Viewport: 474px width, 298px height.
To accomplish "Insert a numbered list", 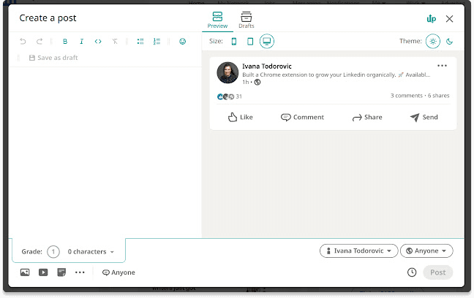I will pos(157,42).
